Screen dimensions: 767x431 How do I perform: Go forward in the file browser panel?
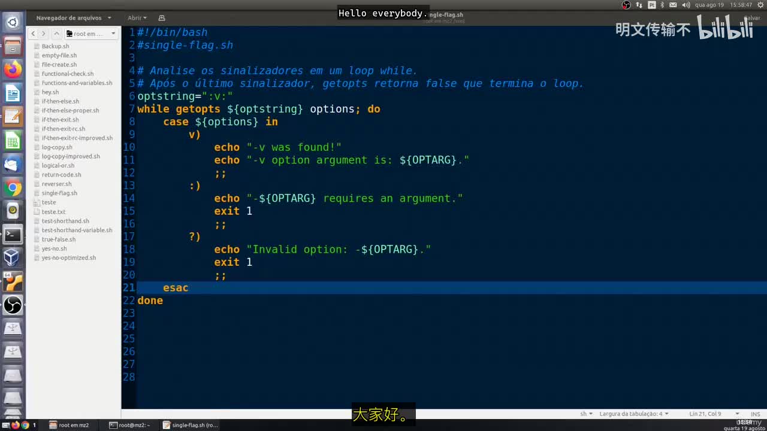pyautogui.click(x=44, y=34)
